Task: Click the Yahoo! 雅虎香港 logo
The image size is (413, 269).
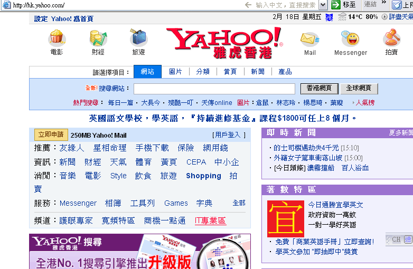Action: (223, 43)
